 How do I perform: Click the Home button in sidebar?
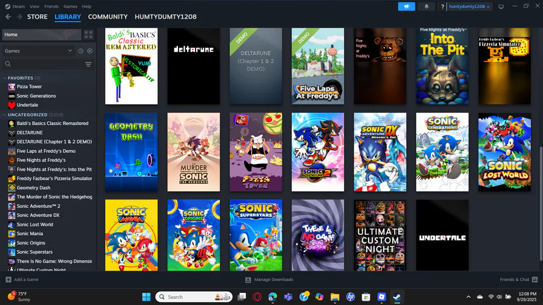[42, 34]
